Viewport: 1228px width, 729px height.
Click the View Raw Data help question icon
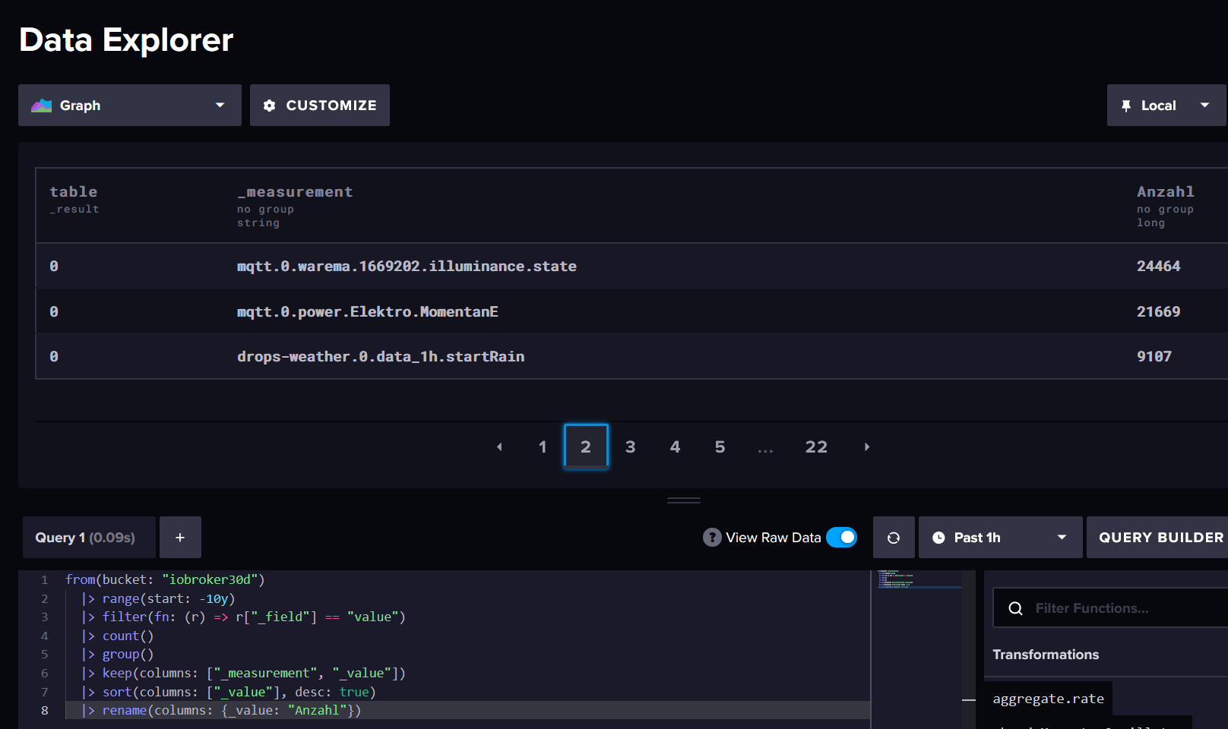point(712,538)
